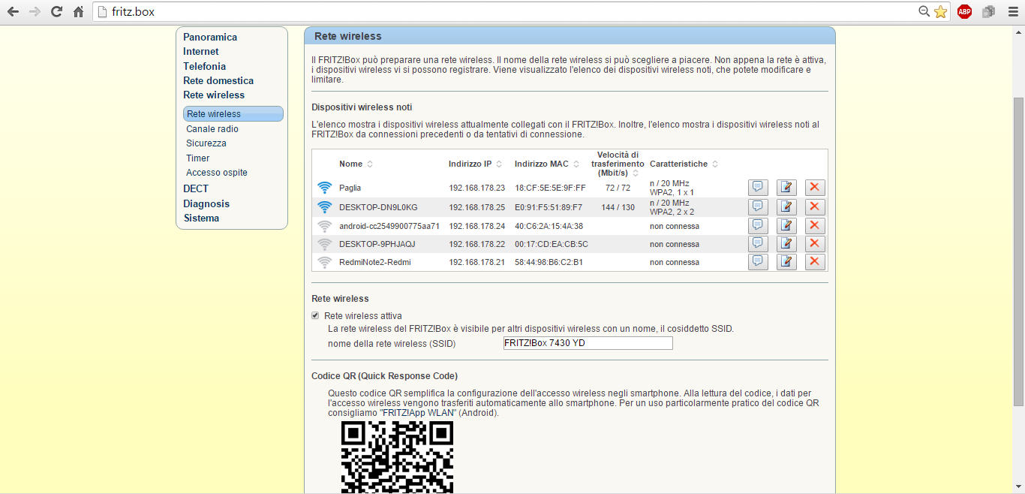Click the SSID network name field
This screenshot has width=1025, height=494.
click(588, 343)
